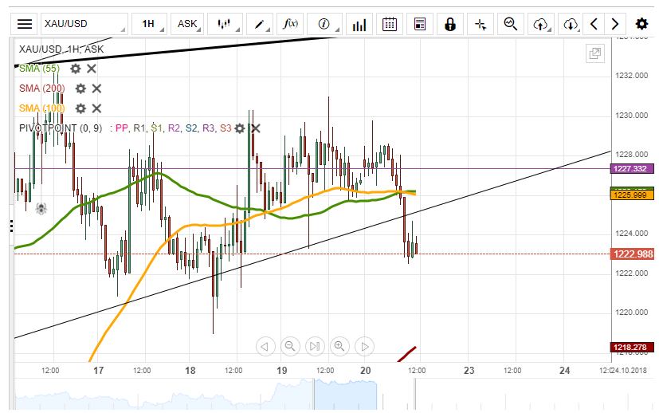Click the chart scroll right circle button
This screenshot has width=659, height=413.
(x=364, y=347)
